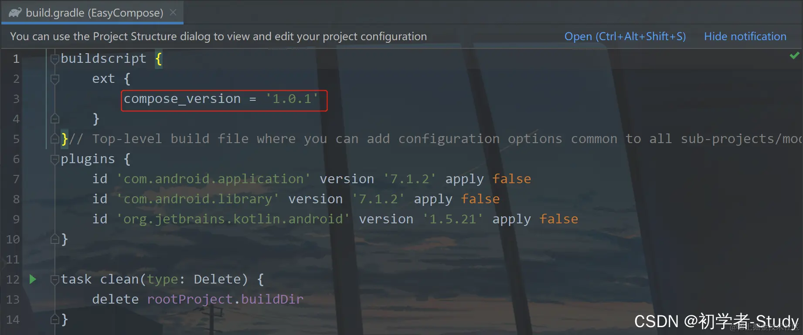Click the fold end marker on line 4
This screenshot has height=335, width=803.
pyautogui.click(x=54, y=119)
